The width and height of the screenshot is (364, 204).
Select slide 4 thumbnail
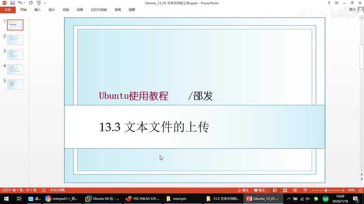click(x=15, y=69)
